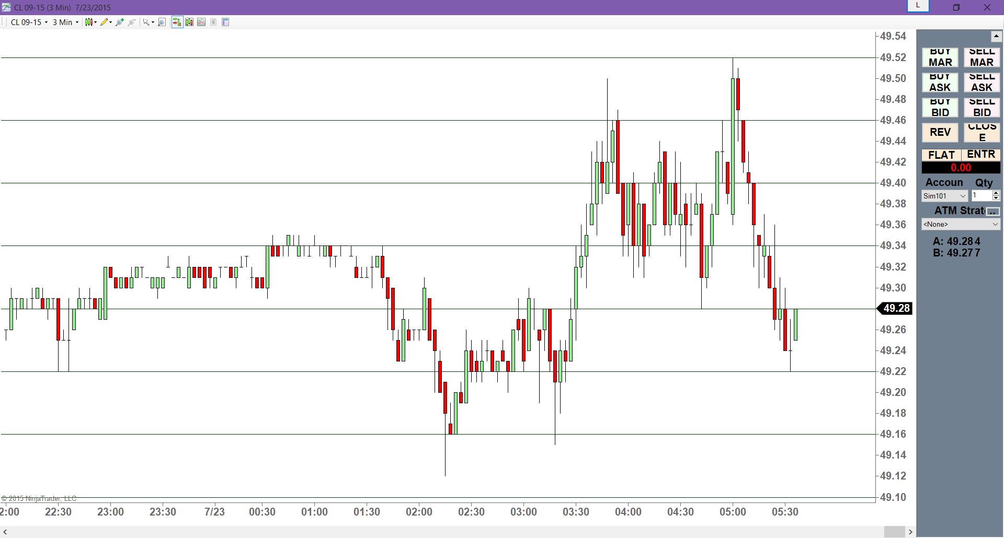The image size is (1004, 538).
Task: Click the NinjaTrader app icon in title bar
Action: 6,7
